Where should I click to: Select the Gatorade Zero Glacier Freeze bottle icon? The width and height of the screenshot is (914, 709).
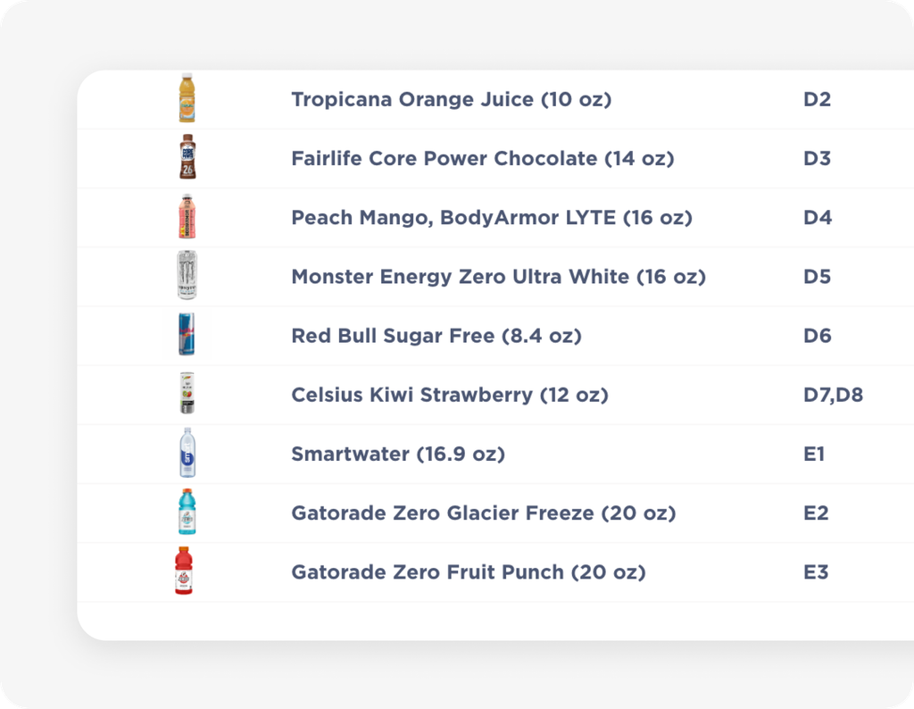[187, 513]
